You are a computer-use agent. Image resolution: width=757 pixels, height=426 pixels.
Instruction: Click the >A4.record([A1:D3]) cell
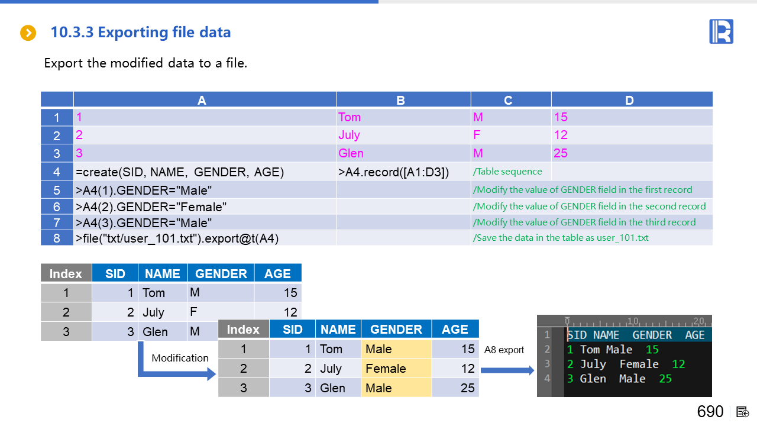click(x=394, y=172)
